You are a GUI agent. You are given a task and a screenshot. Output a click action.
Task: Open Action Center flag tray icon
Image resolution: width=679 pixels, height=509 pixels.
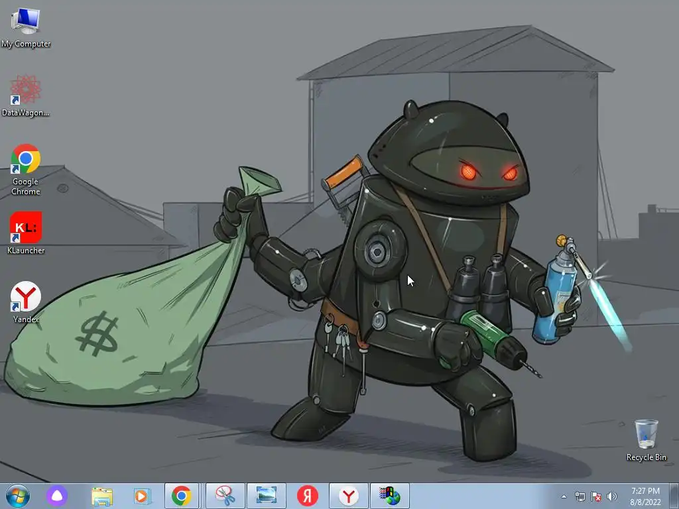pos(596,496)
